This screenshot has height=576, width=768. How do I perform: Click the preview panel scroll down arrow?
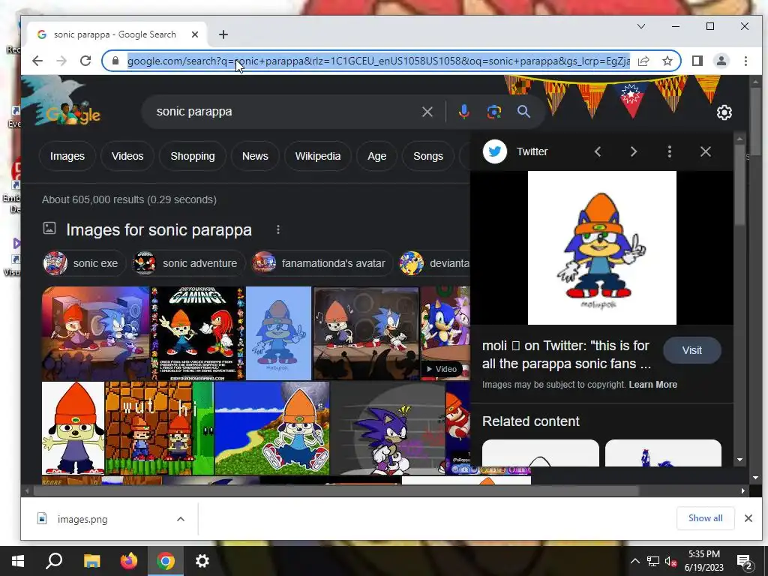click(x=739, y=460)
